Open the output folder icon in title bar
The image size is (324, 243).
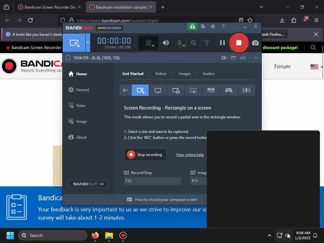pos(203,27)
